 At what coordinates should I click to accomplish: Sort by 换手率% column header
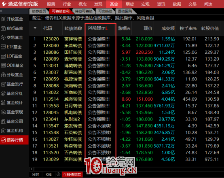click(x=188, y=28)
